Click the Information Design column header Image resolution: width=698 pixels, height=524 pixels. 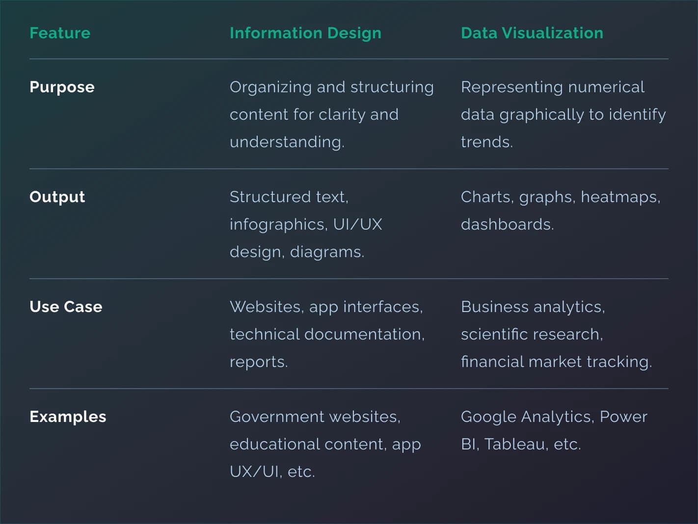point(305,33)
